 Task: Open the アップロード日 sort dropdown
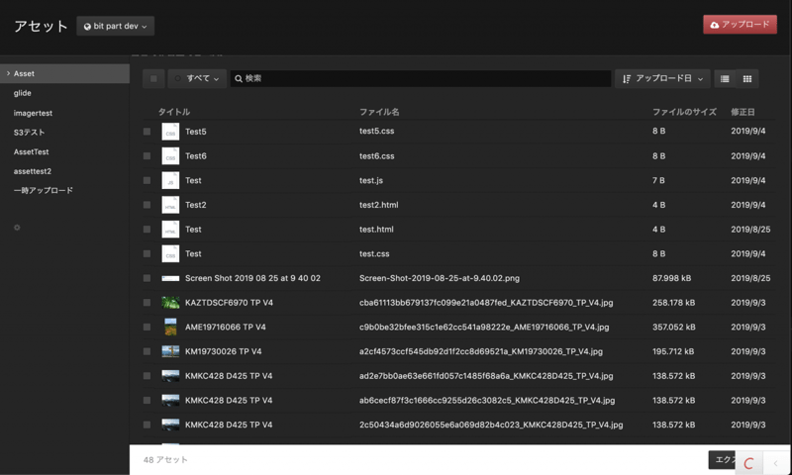[x=662, y=78]
